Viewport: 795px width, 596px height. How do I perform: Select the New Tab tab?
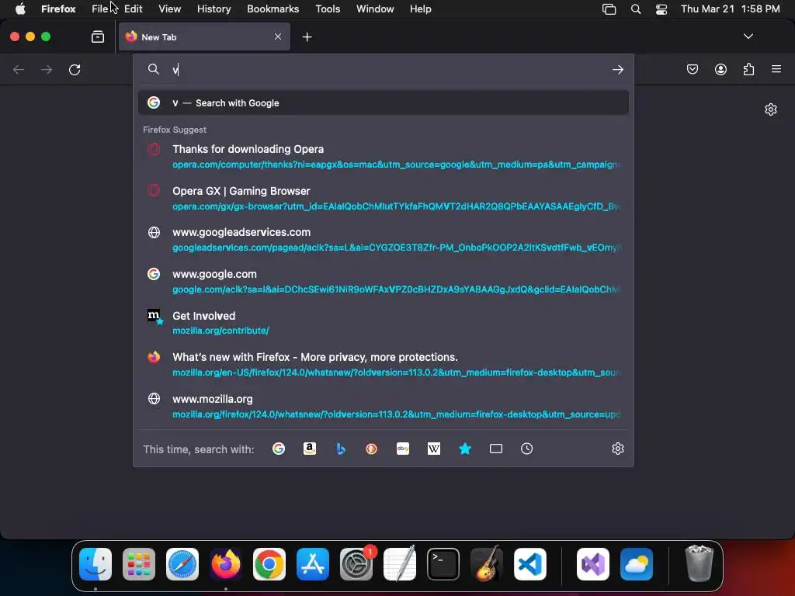coord(204,36)
